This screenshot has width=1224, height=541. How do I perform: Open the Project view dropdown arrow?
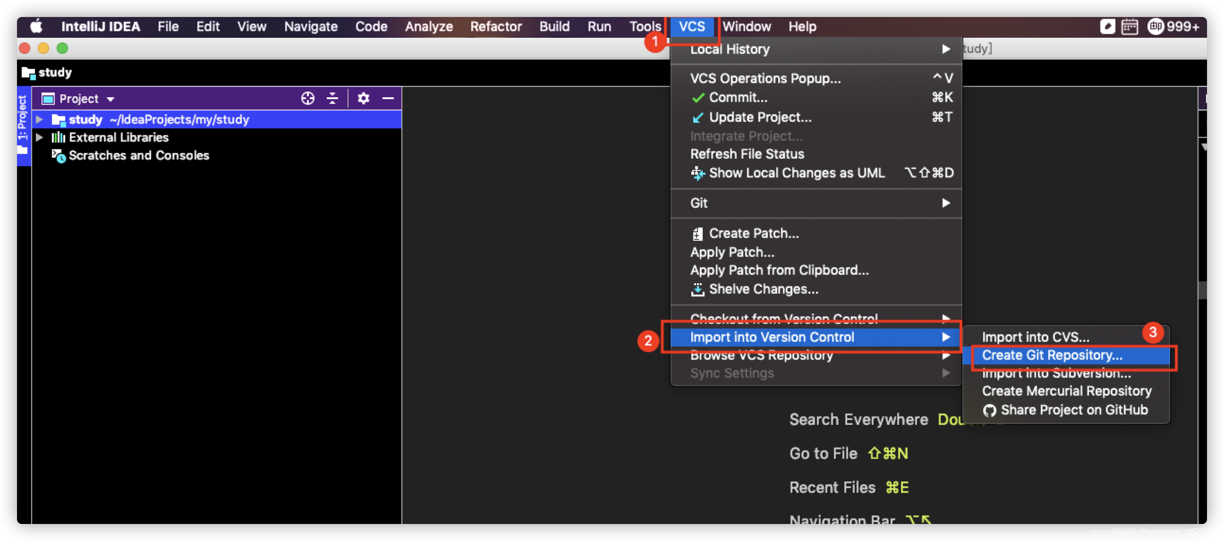[110, 99]
